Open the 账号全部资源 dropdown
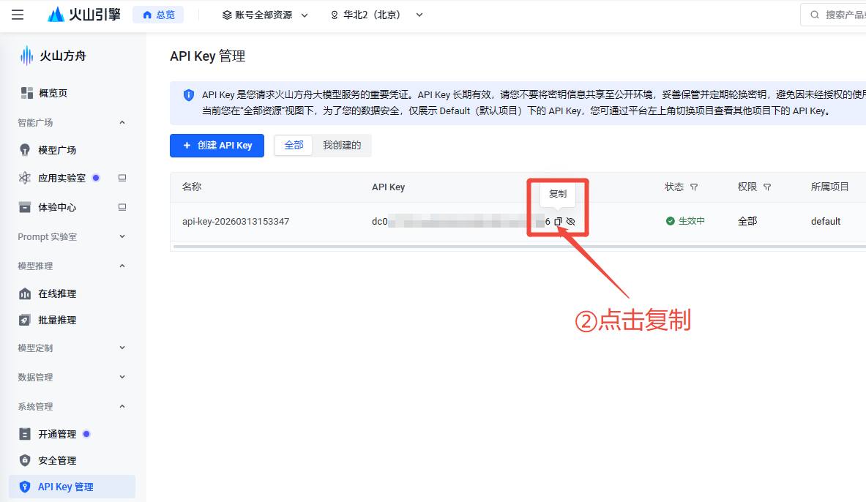This screenshot has width=866, height=502. tap(264, 14)
